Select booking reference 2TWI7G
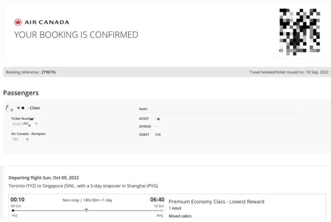 click(x=48, y=72)
